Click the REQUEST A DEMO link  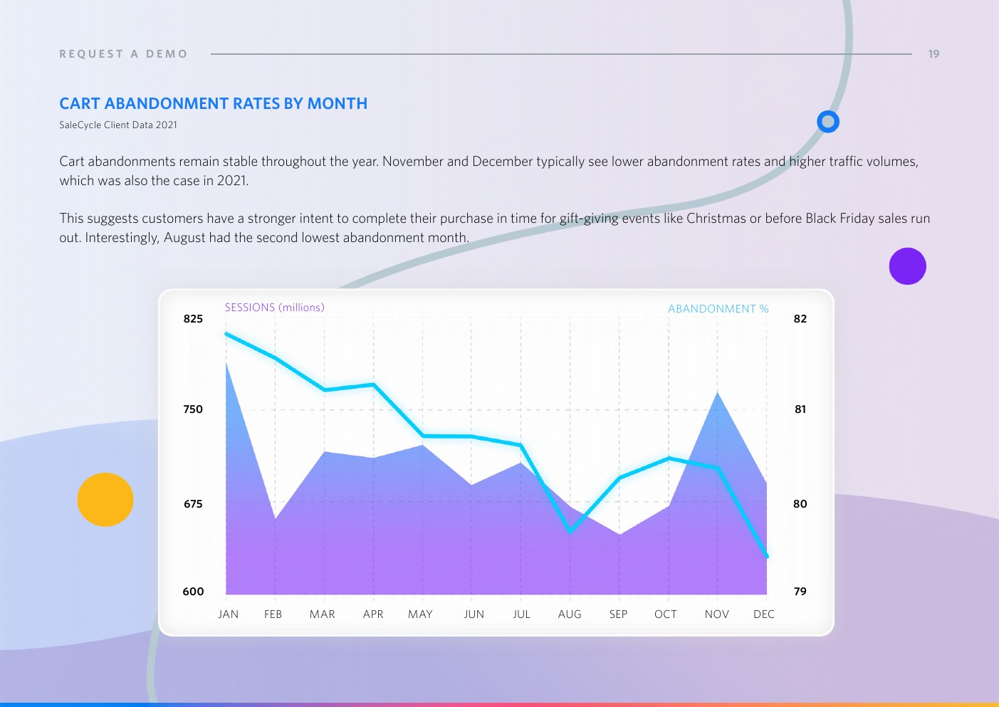(123, 54)
